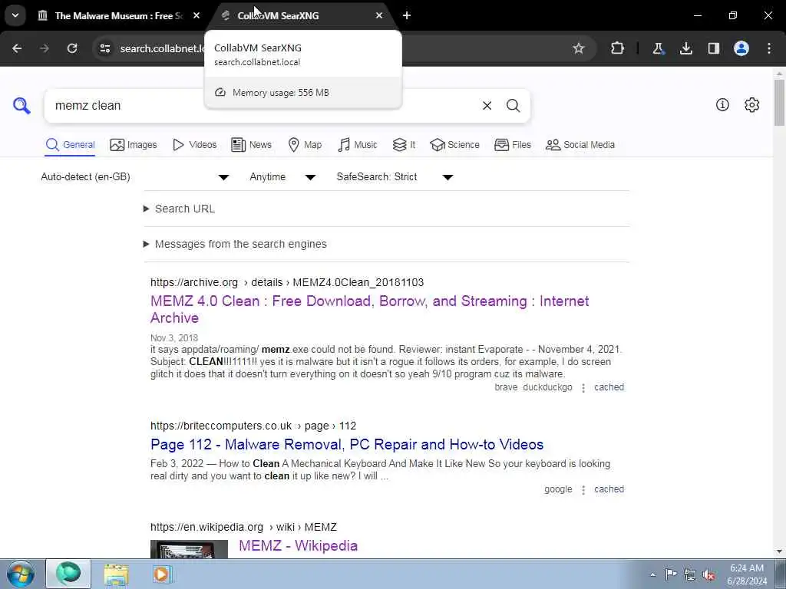The image size is (786, 589).
Task: Switch to Images category
Action: pyautogui.click(x=134, y=145)
